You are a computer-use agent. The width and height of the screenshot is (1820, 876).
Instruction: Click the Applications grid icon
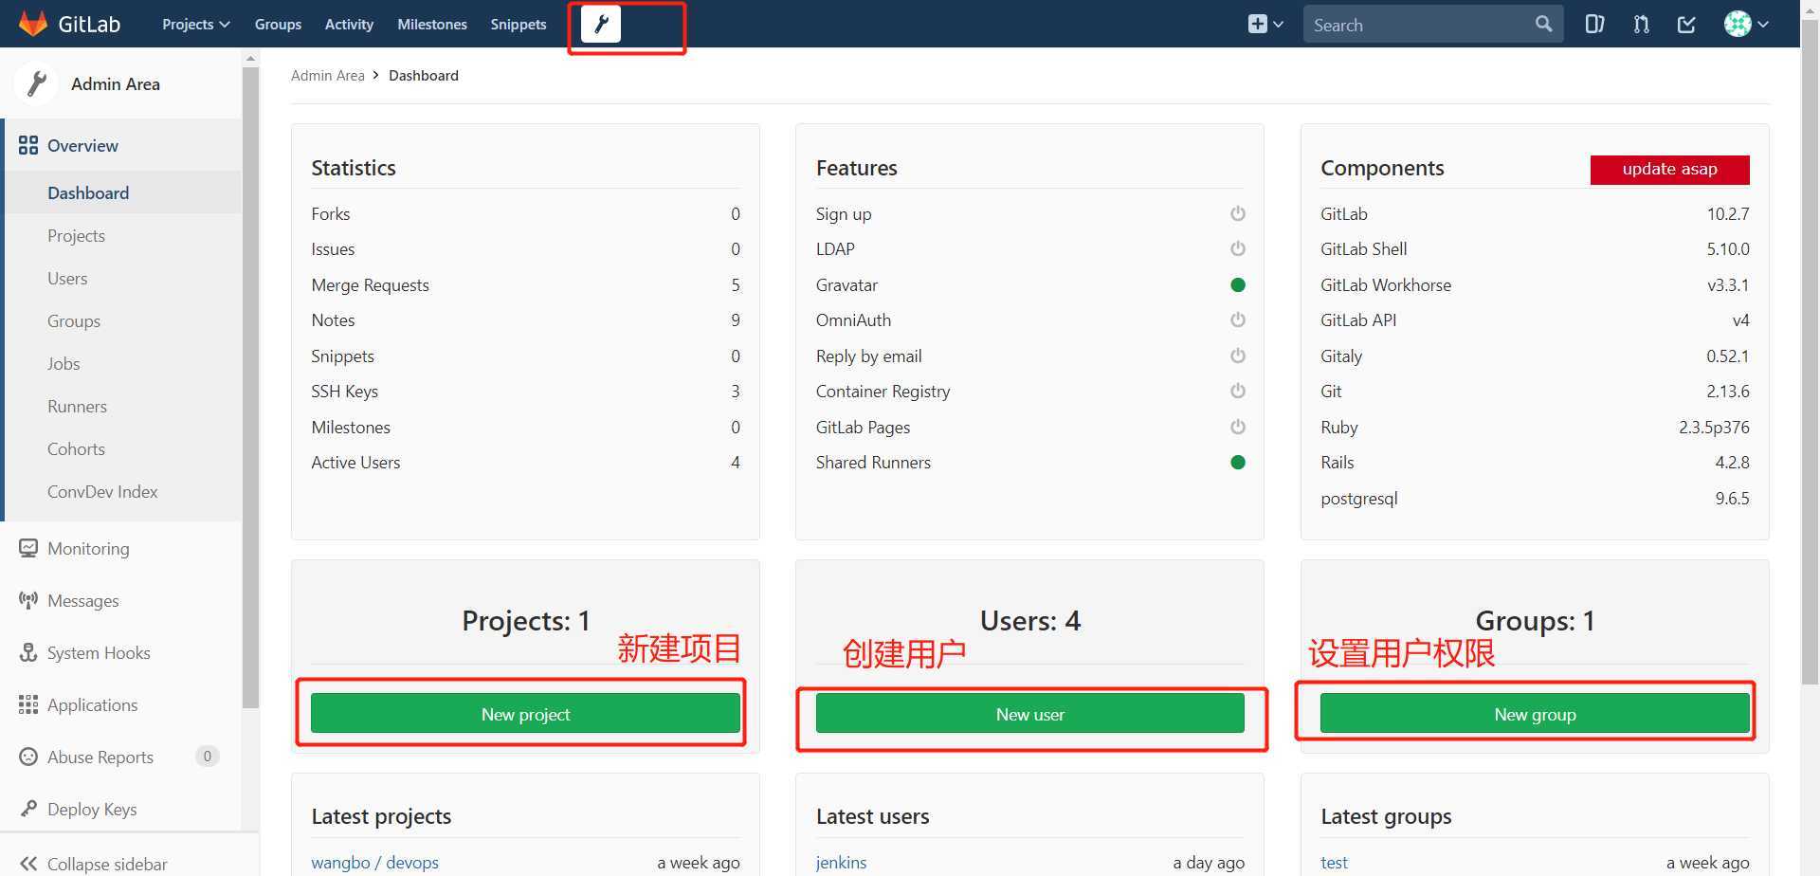click(28, 704)
